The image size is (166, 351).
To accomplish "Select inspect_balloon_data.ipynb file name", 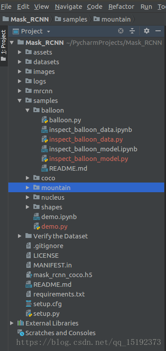I will (90, 130).
